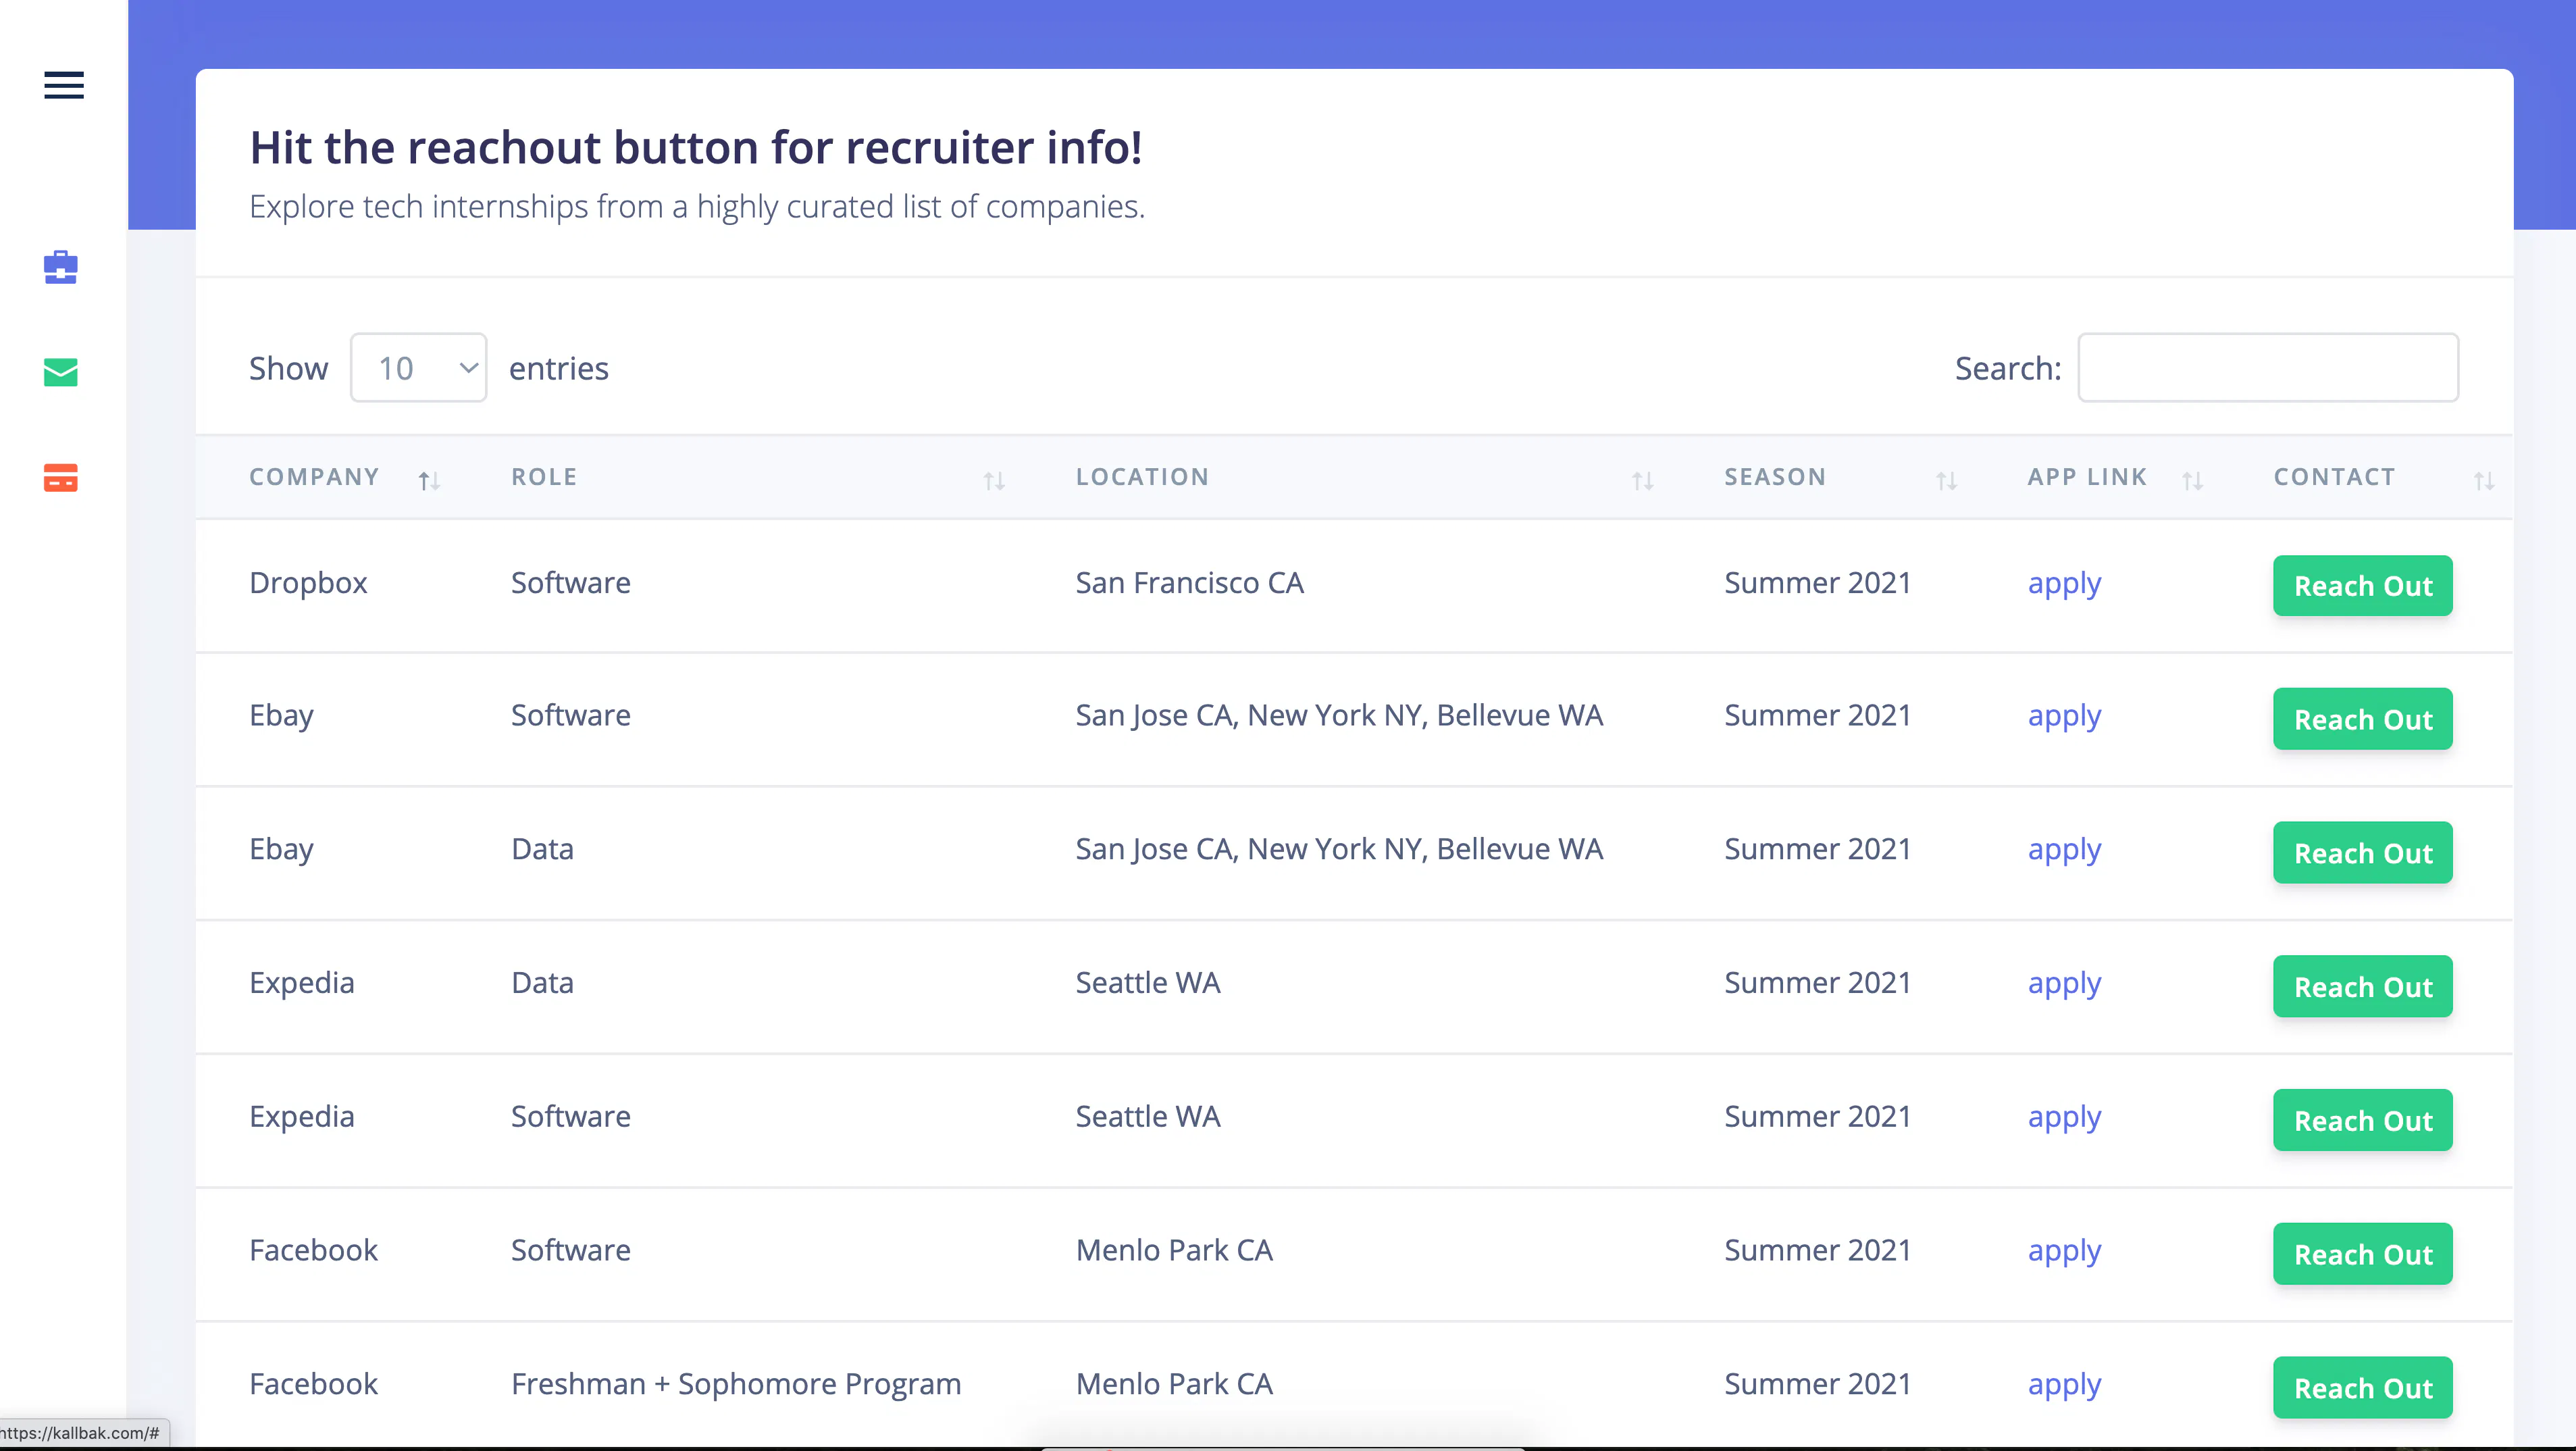Click the 'Hit the reachout button' heading
This screenshot has height=1451, width=2576.
696,147
